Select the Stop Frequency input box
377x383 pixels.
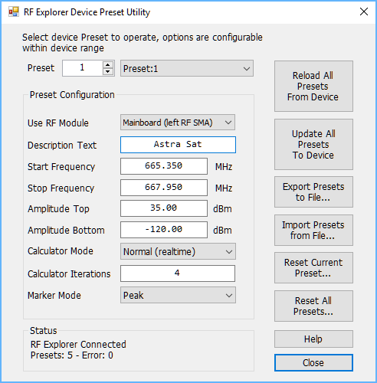click(164, 188)
